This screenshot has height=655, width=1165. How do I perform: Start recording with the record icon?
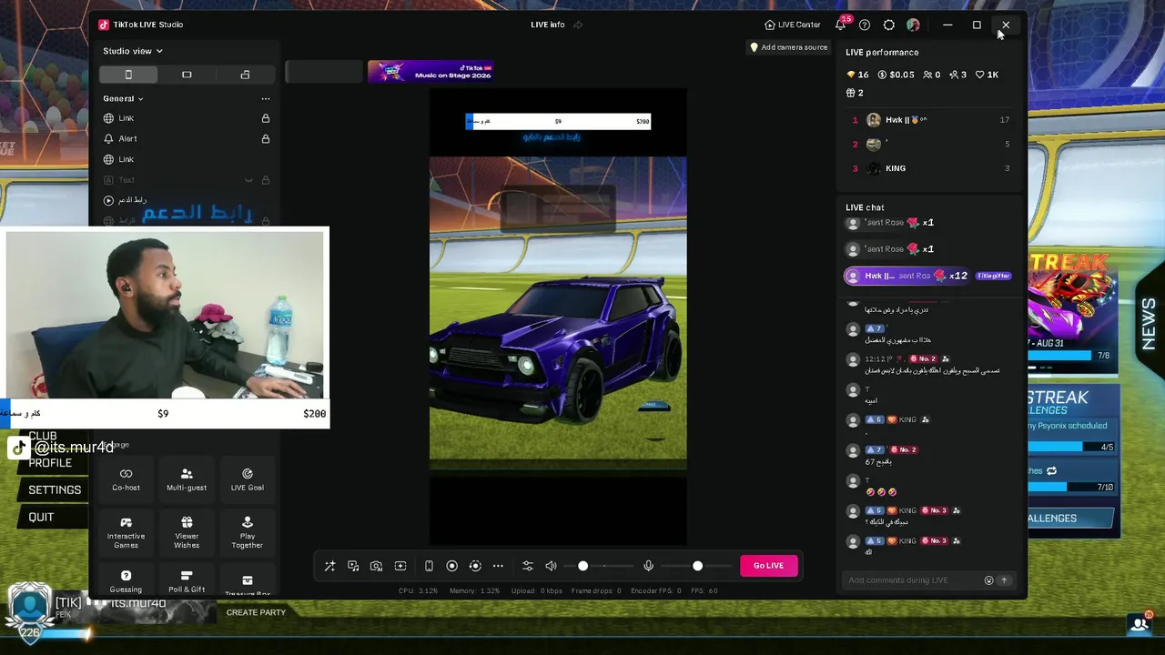pos(451,566)
